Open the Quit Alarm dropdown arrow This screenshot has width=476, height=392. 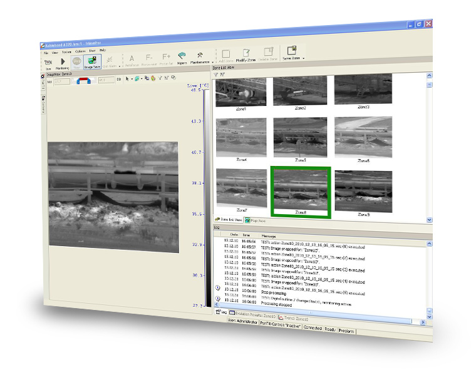pyautogui.click(x=119, y=66)
